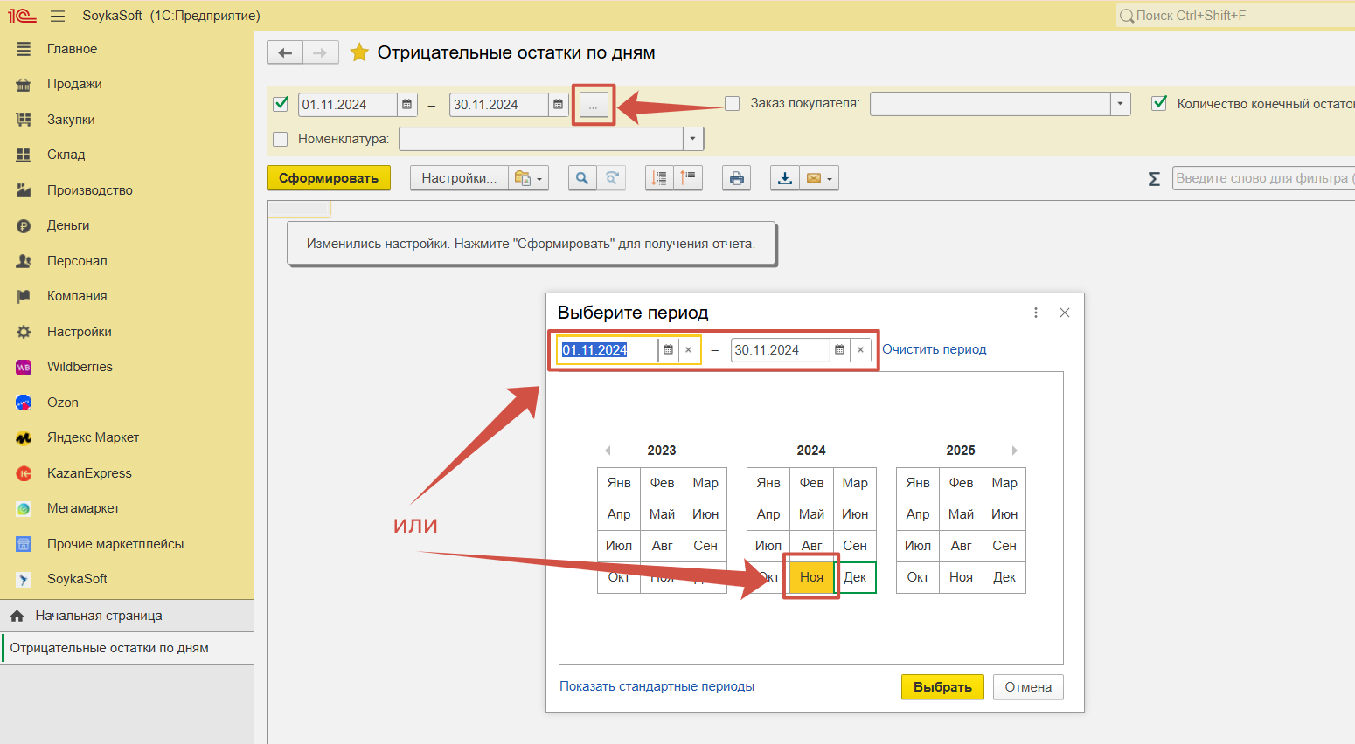Screen dimensions: 1355x744
Task: Select Мар 2024 in the calendar
Action: click(x=855, y=483)
